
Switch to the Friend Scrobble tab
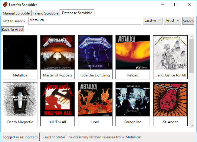click(x=46, y=13)
